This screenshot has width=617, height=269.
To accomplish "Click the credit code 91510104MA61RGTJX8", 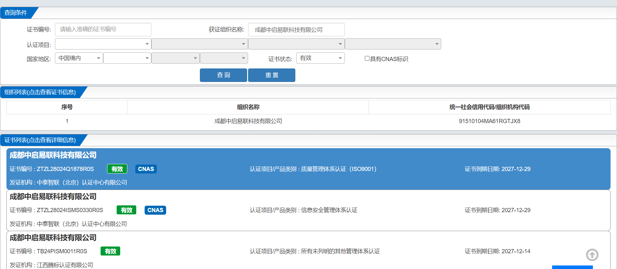I will tap(489, 121).
